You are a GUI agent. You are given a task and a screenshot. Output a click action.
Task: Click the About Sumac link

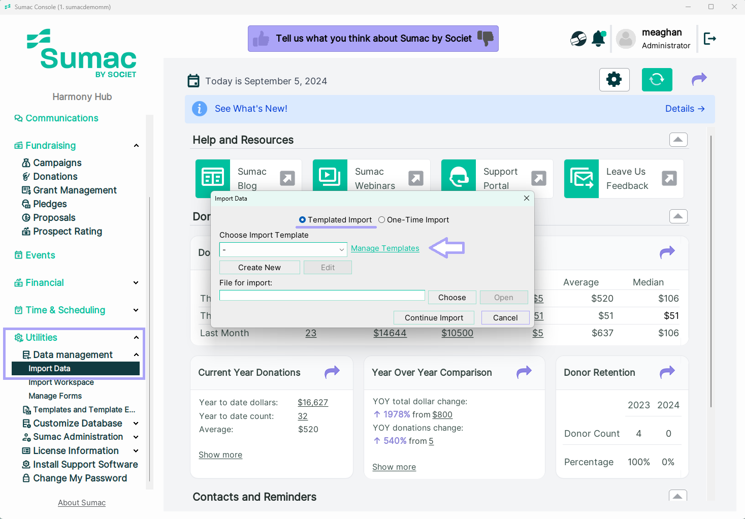82,503
